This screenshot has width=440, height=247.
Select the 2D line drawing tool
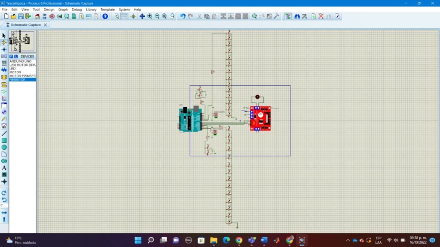[x=4, y=133]
